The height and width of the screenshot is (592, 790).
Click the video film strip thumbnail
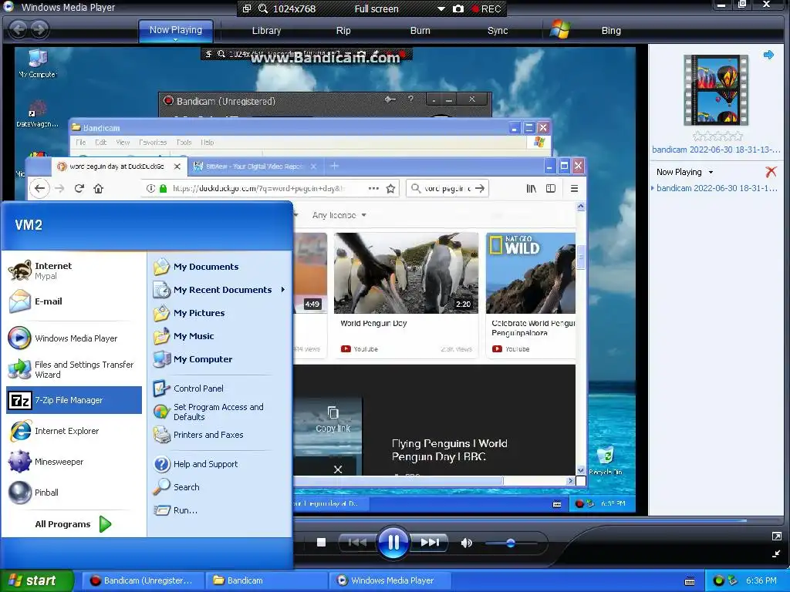[x=716, y=90]
